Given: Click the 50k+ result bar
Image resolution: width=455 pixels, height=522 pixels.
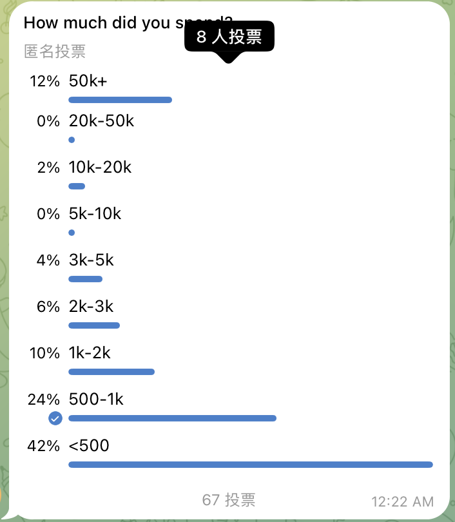Looking at the screenshot, I should pos(120,100).
